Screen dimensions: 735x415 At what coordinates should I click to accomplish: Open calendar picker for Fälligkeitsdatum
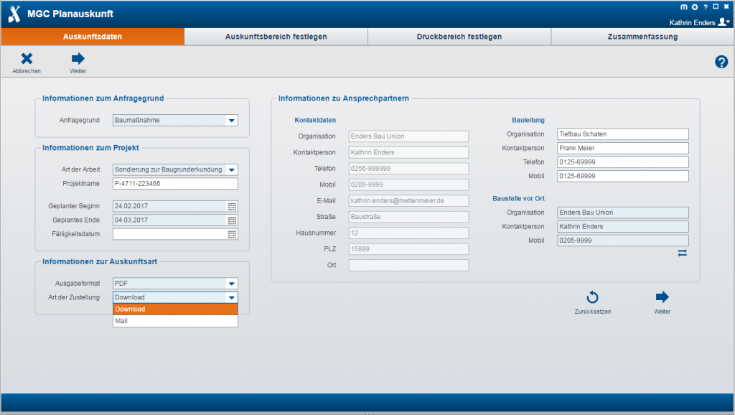[232, 234]
